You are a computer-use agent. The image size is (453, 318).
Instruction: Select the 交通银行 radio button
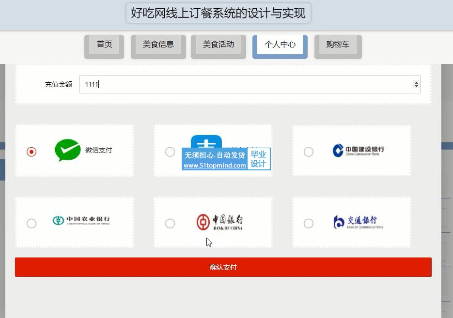pos(309,223)
